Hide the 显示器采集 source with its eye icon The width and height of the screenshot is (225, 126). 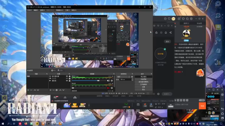(x=67, y=76)
